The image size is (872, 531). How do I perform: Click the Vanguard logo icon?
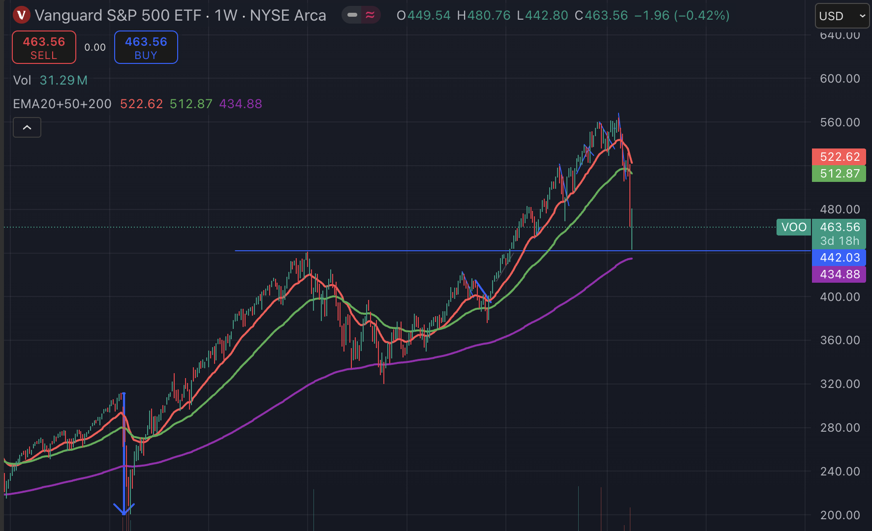tap(21, 15)
